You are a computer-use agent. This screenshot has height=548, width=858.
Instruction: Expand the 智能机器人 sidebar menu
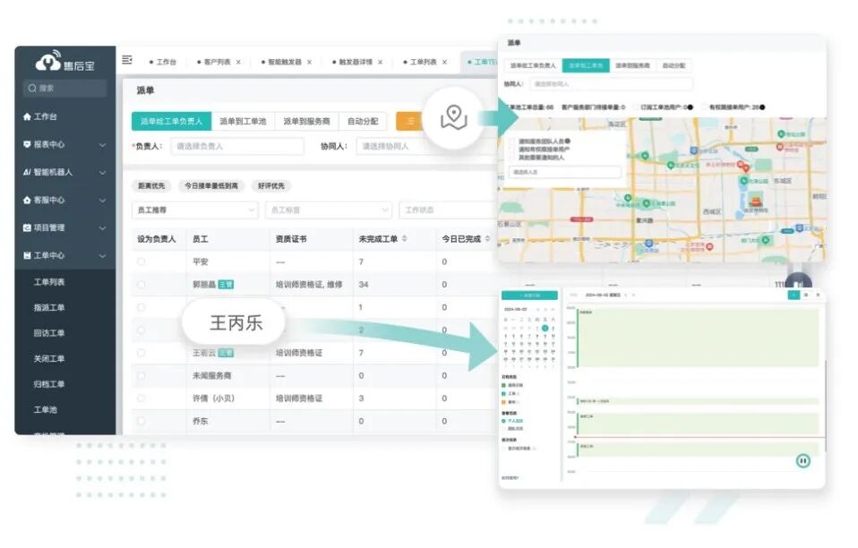tap(102, 172)
